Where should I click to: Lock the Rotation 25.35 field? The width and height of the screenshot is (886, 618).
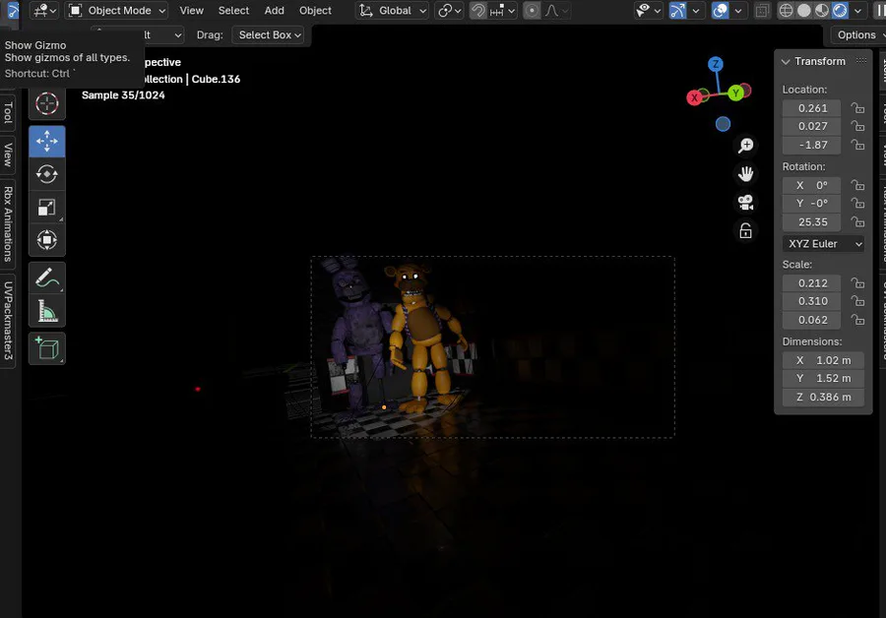[x=857, y=222]
